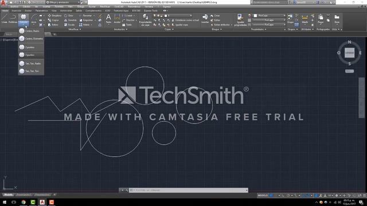Click the Estirar stretch tool
The height and width of the screenshot is (206, 367).
tap(53, 25)
